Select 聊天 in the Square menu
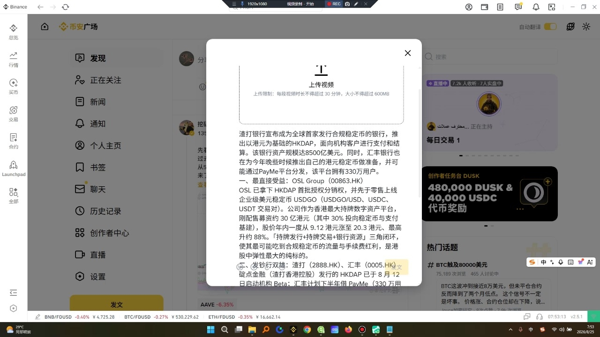The height and width of the screenshot is (337, 600). tap(117, 189)
